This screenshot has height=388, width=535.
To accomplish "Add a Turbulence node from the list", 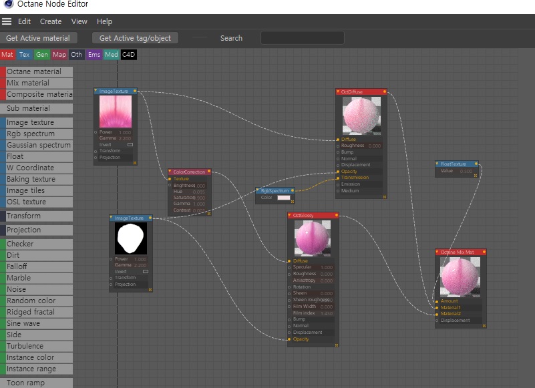I will (36, 346).
